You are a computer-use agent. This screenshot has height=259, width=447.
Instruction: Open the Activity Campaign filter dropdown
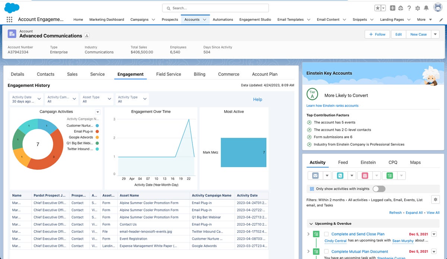pyautogui.click(x=61, y=99)
